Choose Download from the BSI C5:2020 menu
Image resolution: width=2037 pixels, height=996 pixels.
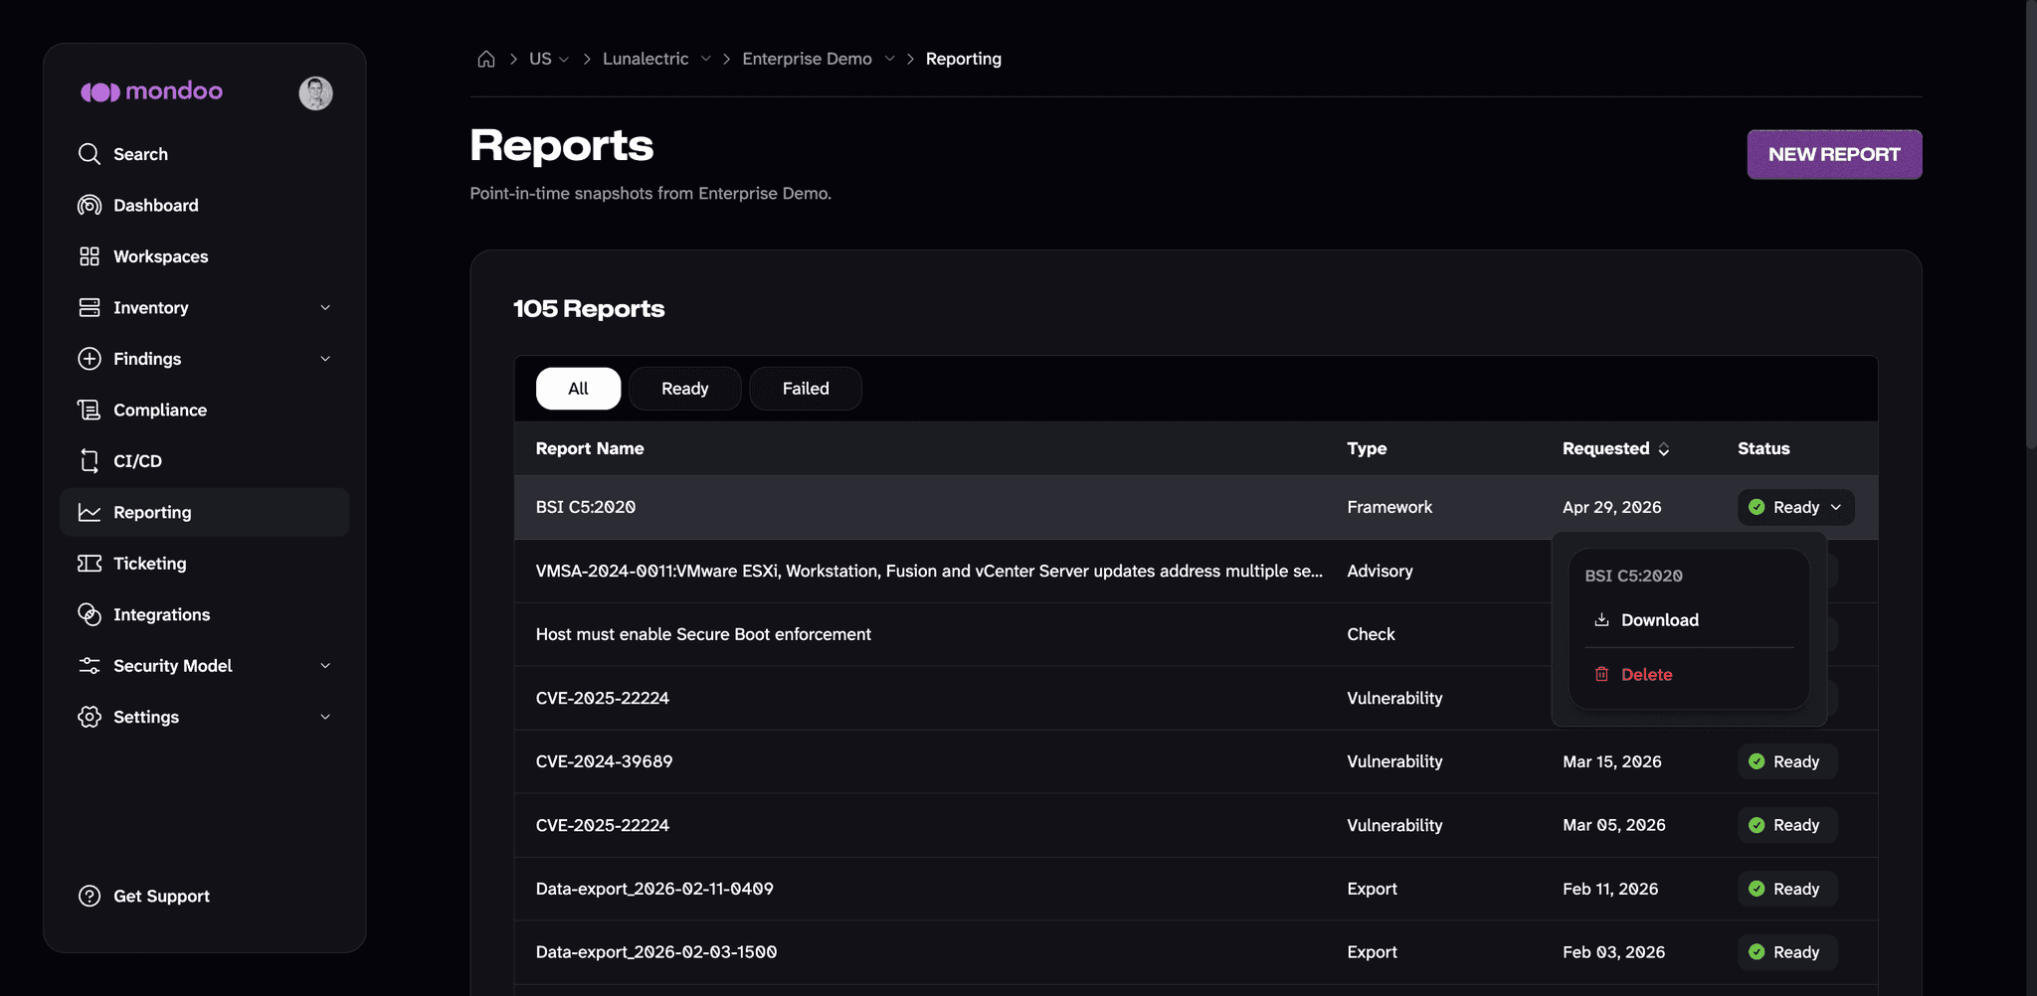pyautogui.click(x=1689, y=619)
